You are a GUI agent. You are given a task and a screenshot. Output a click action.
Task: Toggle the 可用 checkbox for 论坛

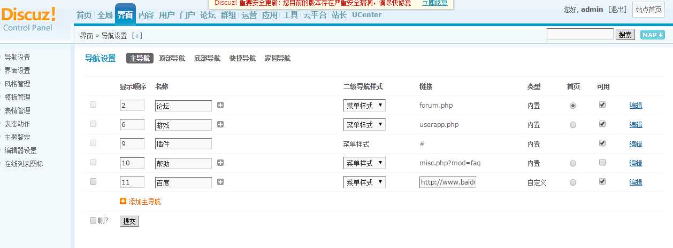point(602,105)
